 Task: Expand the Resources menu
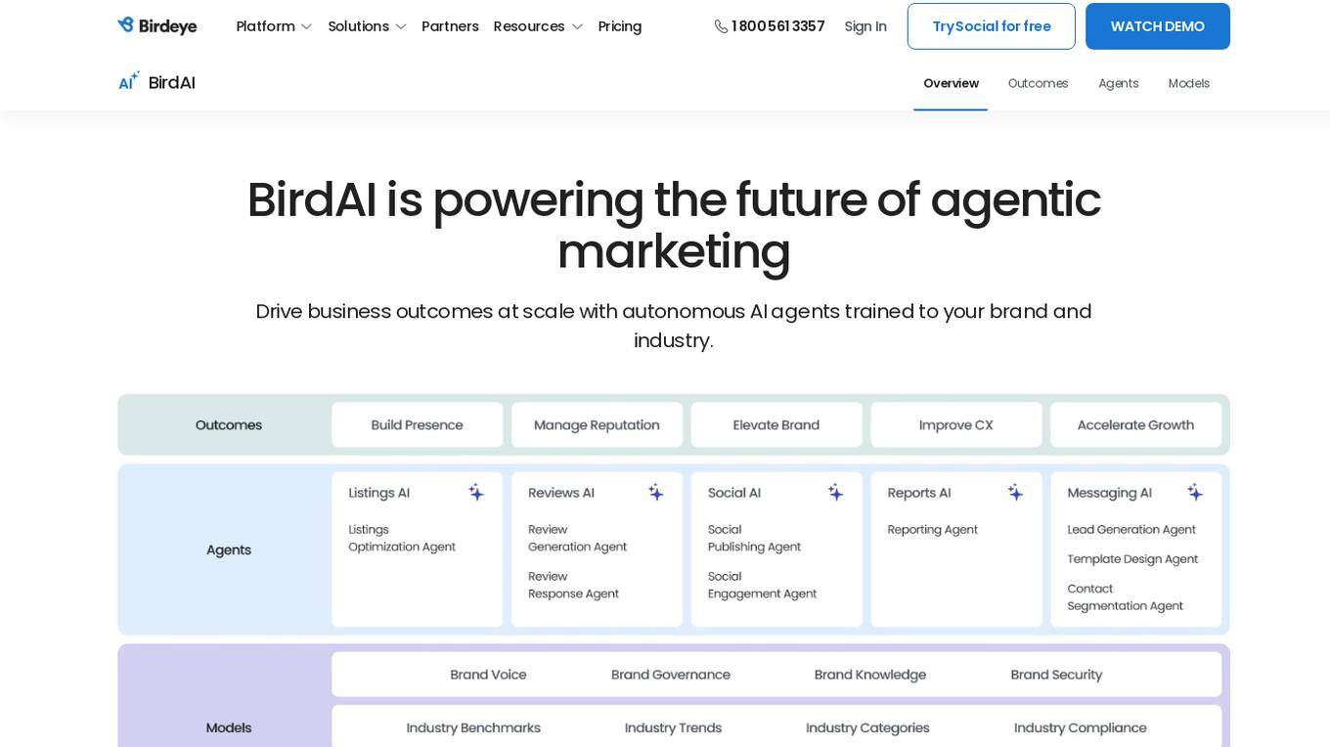538,26
